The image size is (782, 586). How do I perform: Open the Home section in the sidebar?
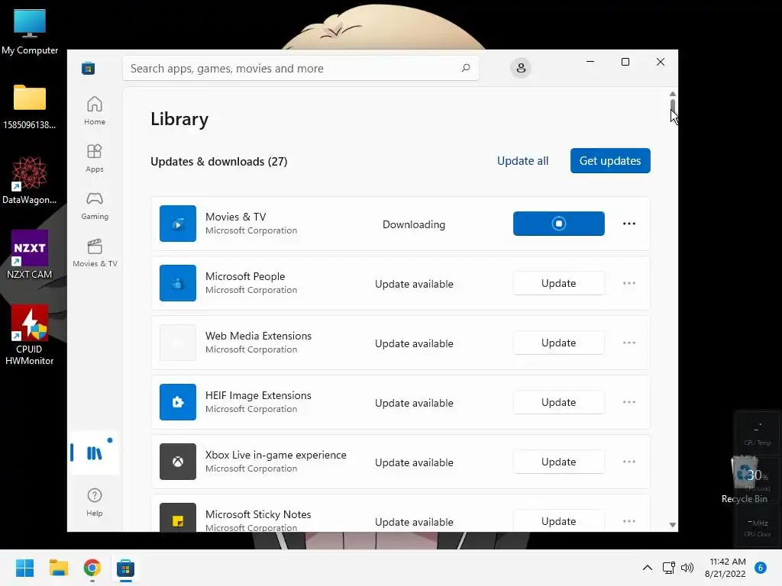click(x=94, y=111)
